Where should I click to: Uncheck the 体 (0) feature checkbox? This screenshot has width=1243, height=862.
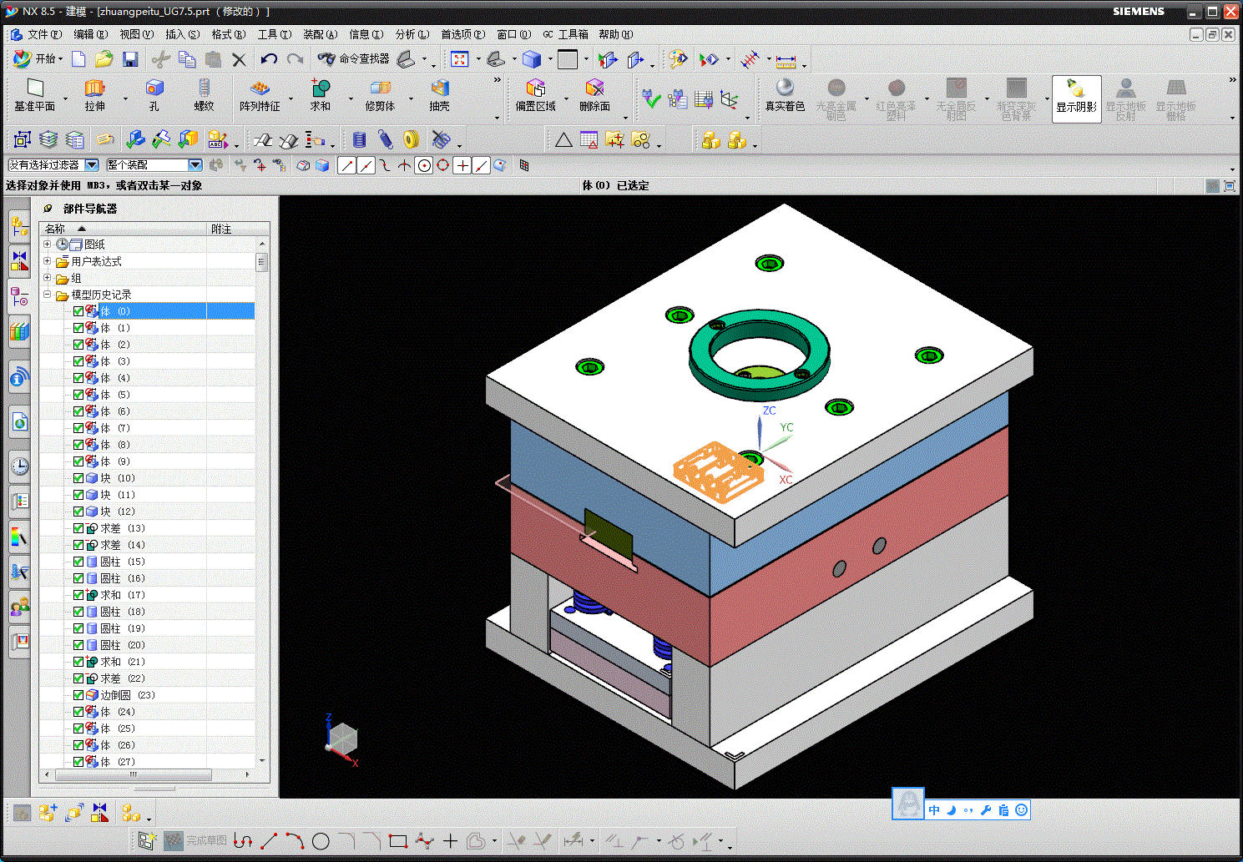point(78,311)
